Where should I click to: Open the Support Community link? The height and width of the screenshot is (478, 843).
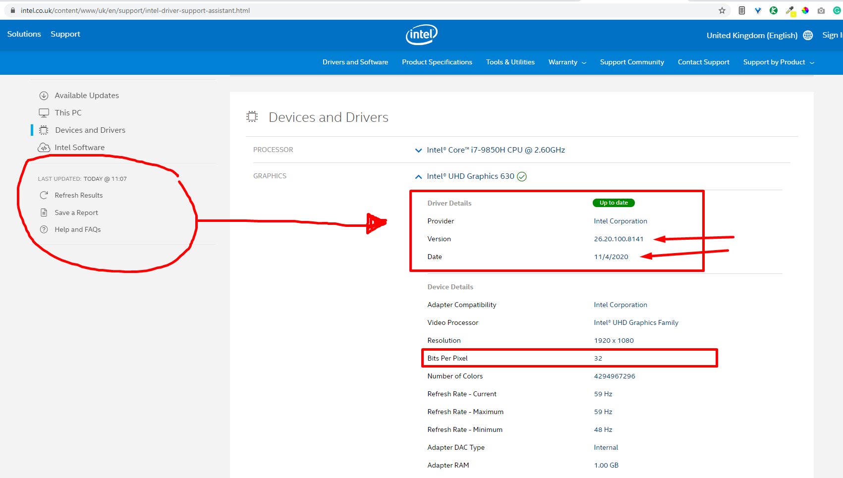(x=632, y=62)
